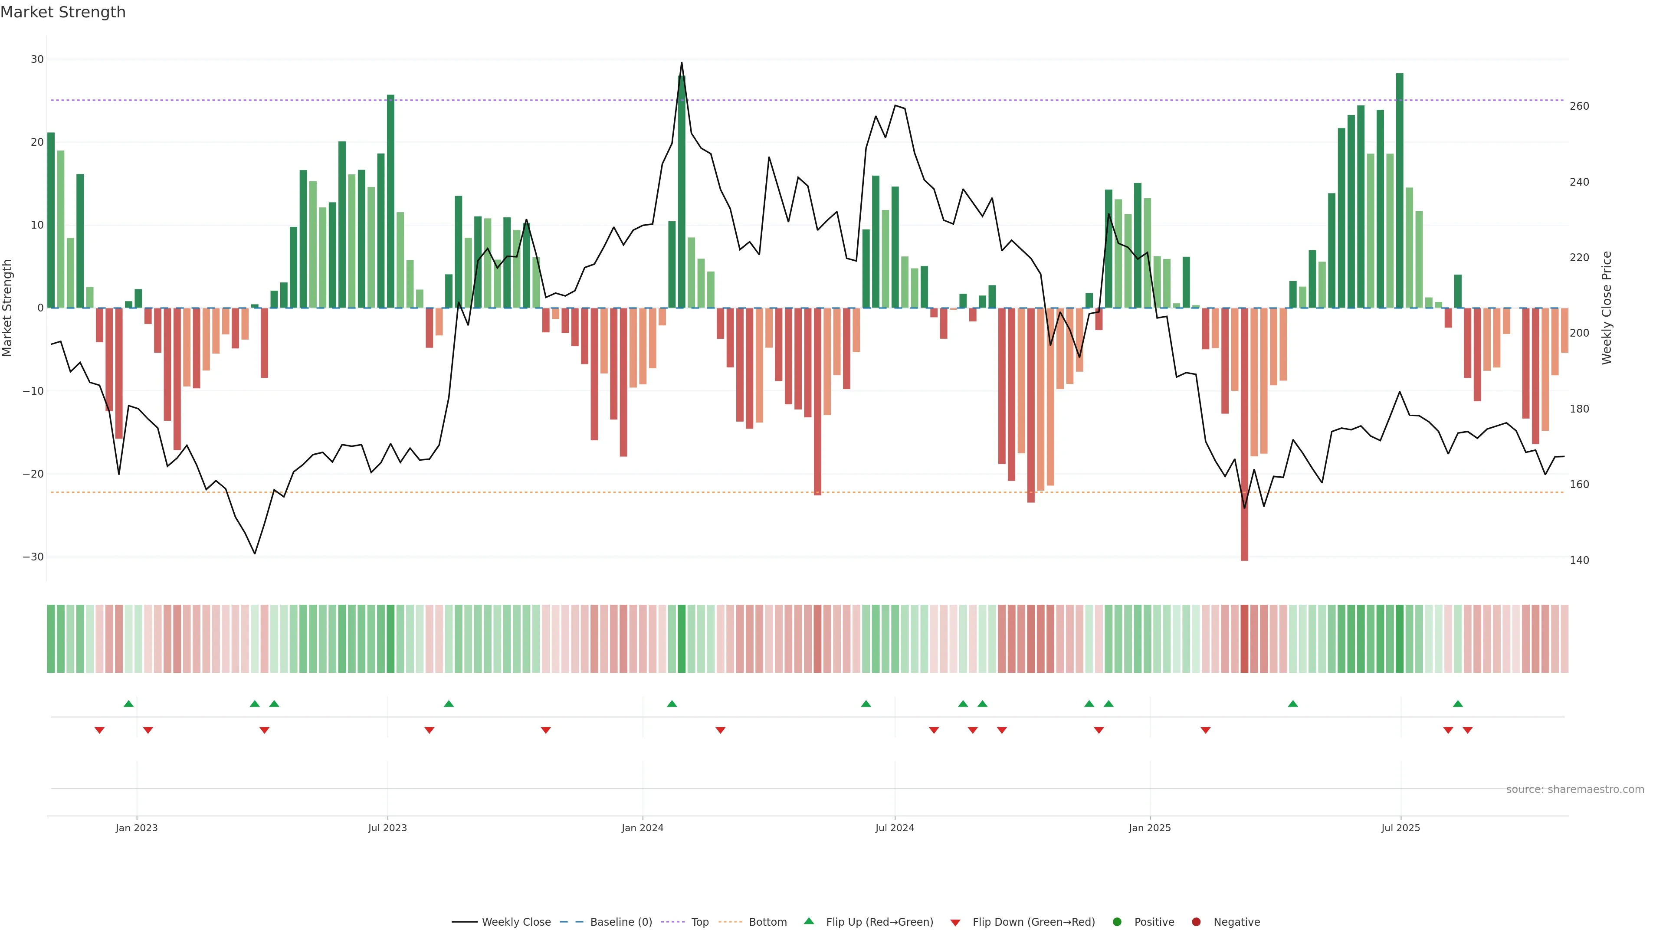The width and height of the screenshot is (1666, 937).
Task: Click the last red flip-down triangle marker
Action: (1467, 730)
